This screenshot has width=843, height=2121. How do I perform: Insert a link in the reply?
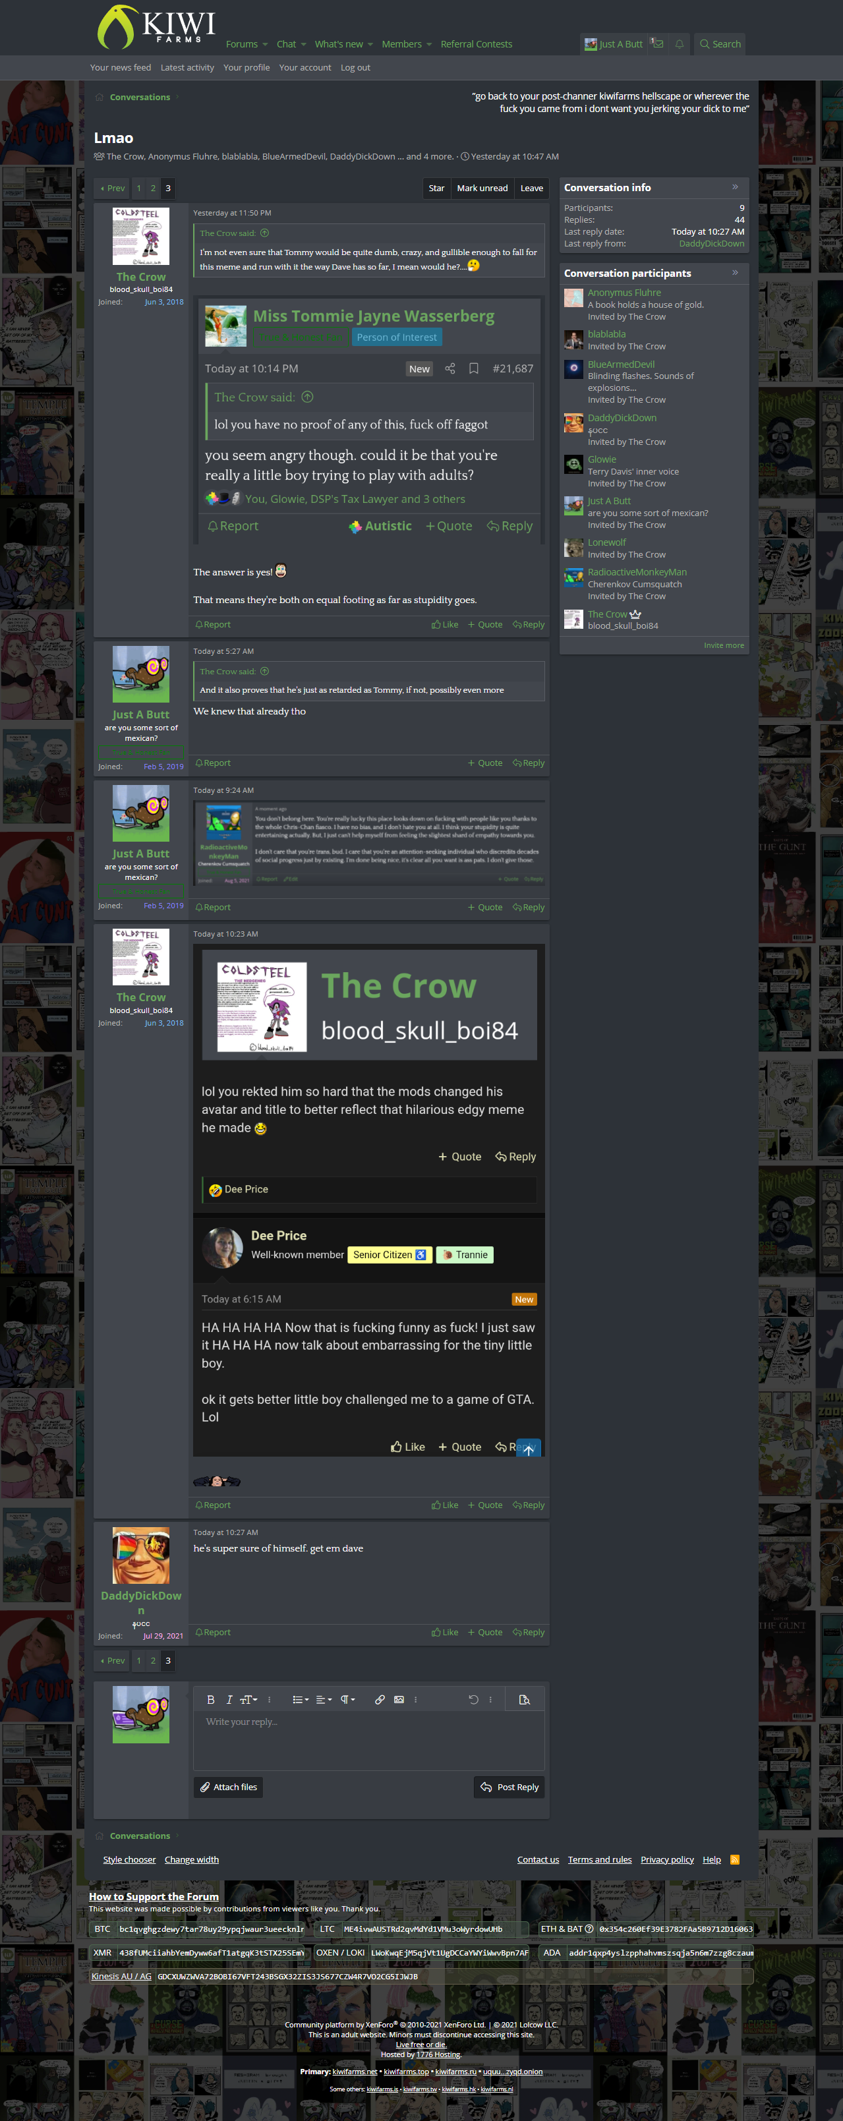pyautogui.click(x=380, y=1699)
